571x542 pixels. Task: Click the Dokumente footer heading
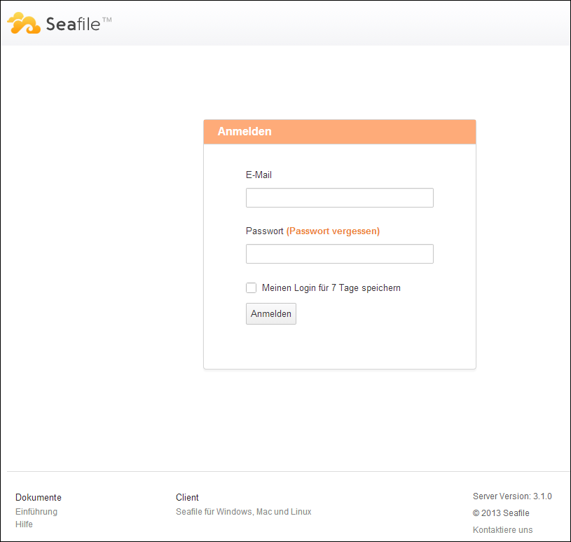pyautogui.click(x=38, y=498)
